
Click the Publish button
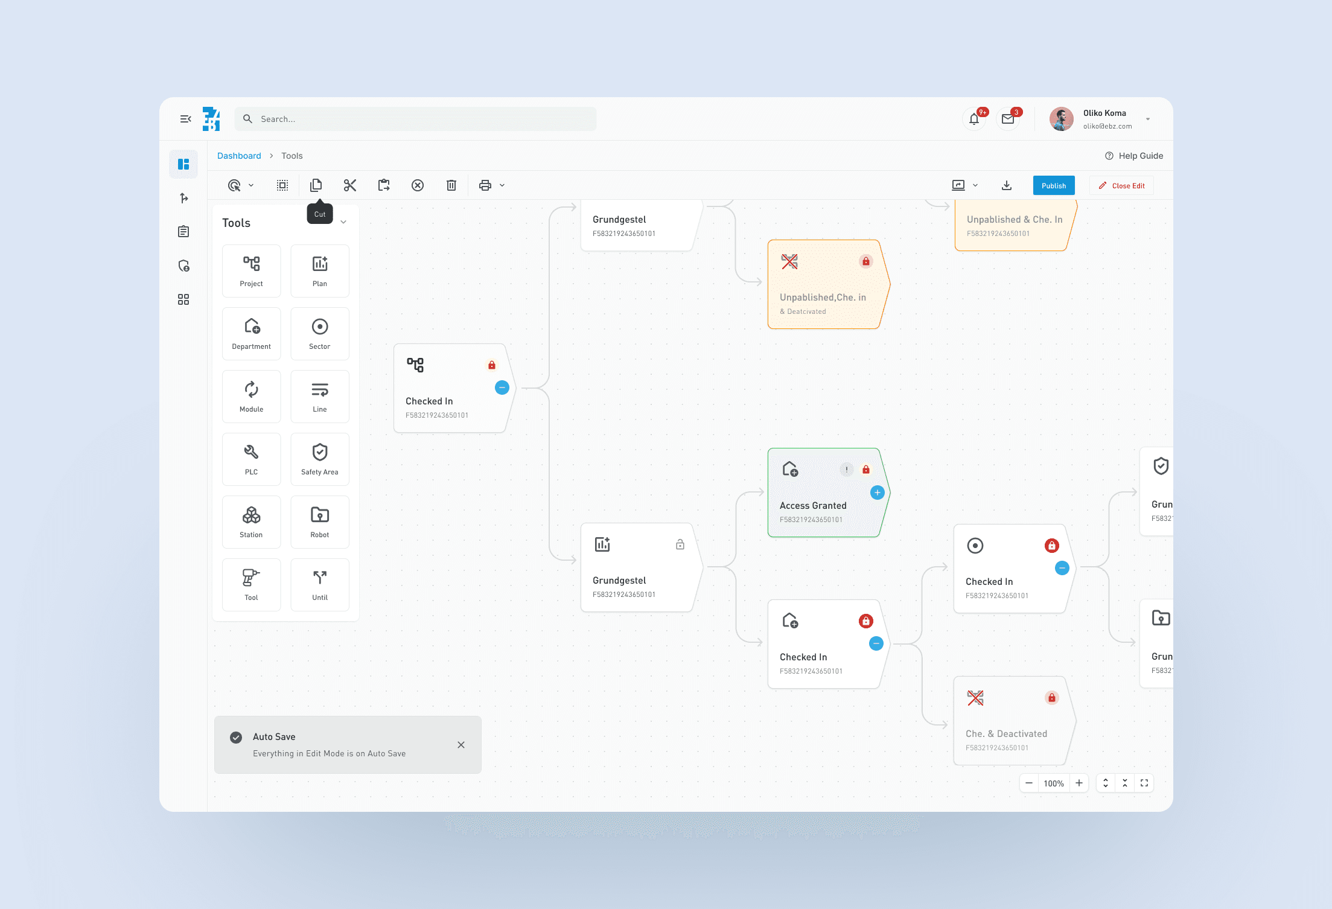click(x=1054, y=185)
